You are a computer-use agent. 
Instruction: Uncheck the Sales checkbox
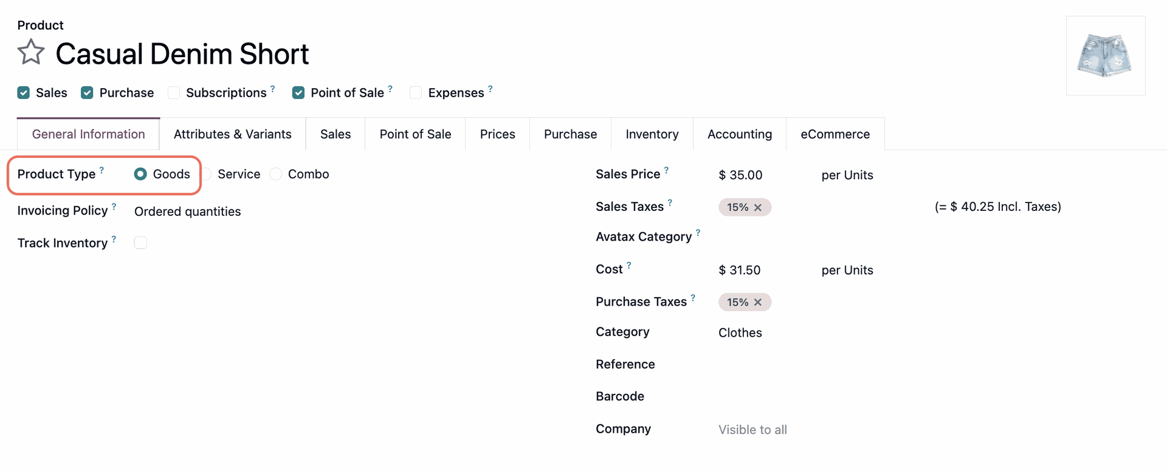click(x=24, y=93)
